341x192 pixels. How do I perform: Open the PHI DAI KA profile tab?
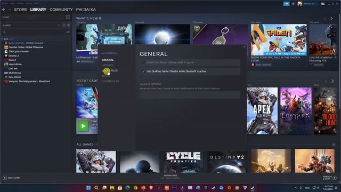click(86, 10)
